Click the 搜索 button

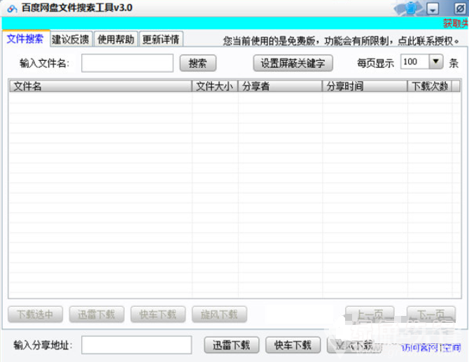pyautogui.click(x=198, y=64)
